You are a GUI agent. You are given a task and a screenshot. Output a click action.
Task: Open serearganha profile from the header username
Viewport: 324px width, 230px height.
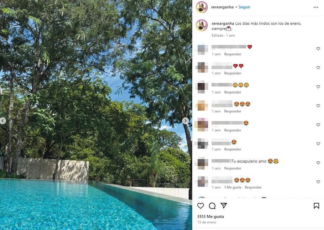point(222,7)
